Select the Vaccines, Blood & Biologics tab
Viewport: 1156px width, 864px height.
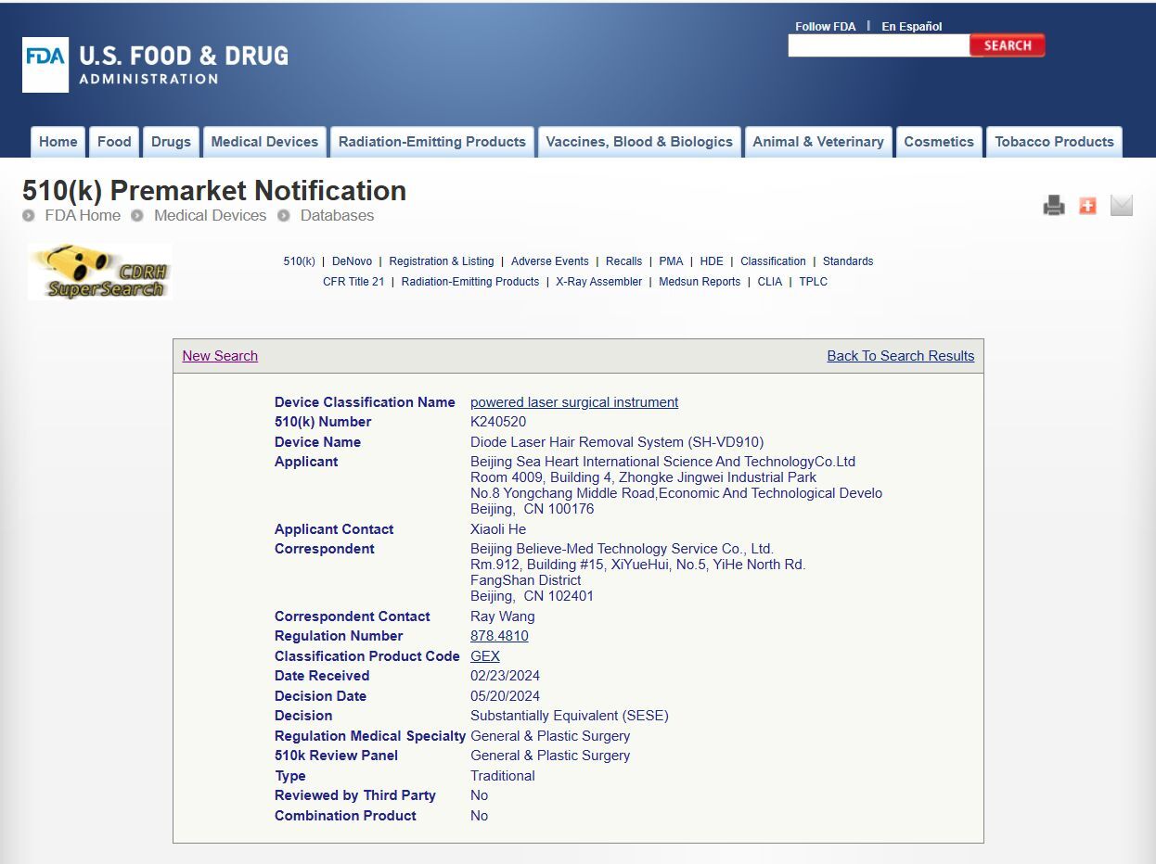[639, 142]
